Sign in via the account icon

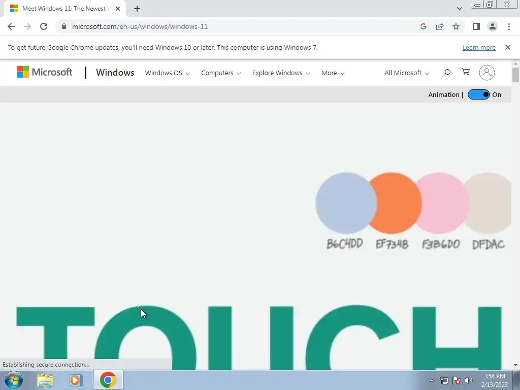pos(487,73)
